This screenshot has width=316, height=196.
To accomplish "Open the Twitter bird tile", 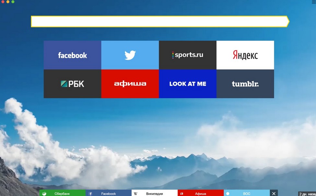I will 130,55.
